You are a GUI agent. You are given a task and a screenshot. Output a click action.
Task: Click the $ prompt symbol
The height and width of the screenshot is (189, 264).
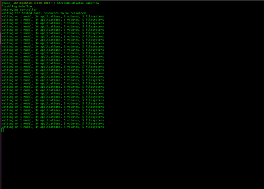(x=55, y=3)
